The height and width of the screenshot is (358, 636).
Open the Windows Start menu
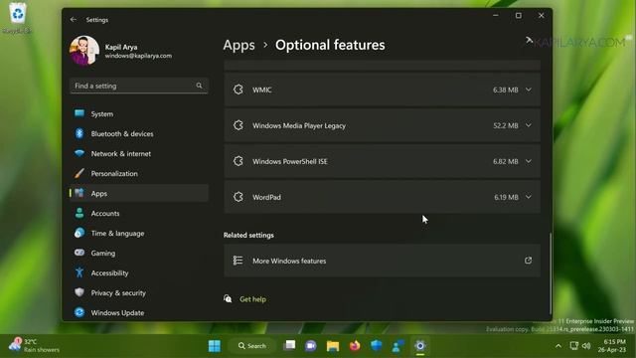[x=215, y=346]
